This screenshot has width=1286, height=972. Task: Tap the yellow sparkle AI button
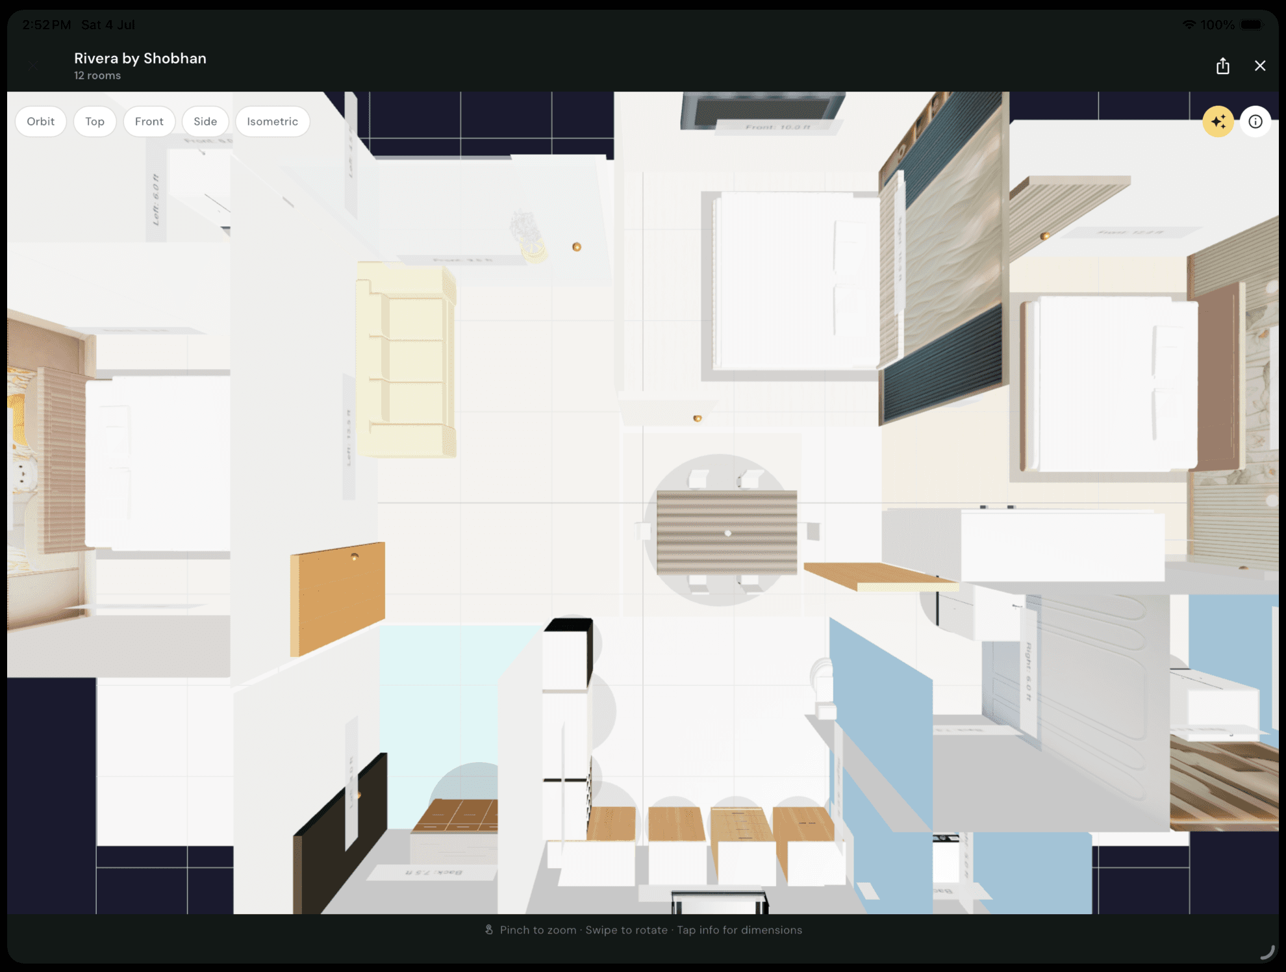[x=1218, y=122]
